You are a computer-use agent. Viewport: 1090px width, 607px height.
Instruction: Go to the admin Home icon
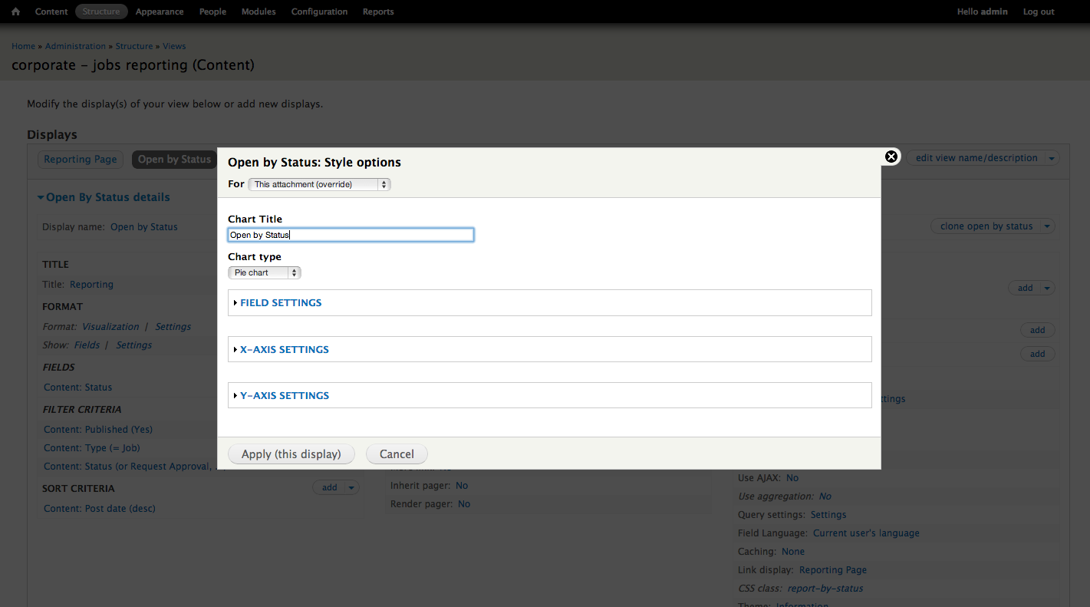click(15, 12)
